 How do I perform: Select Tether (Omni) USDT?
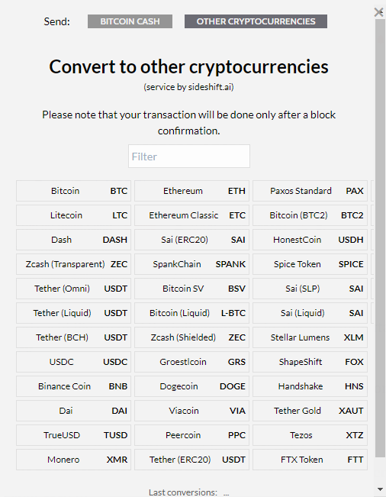click(73, 289)
